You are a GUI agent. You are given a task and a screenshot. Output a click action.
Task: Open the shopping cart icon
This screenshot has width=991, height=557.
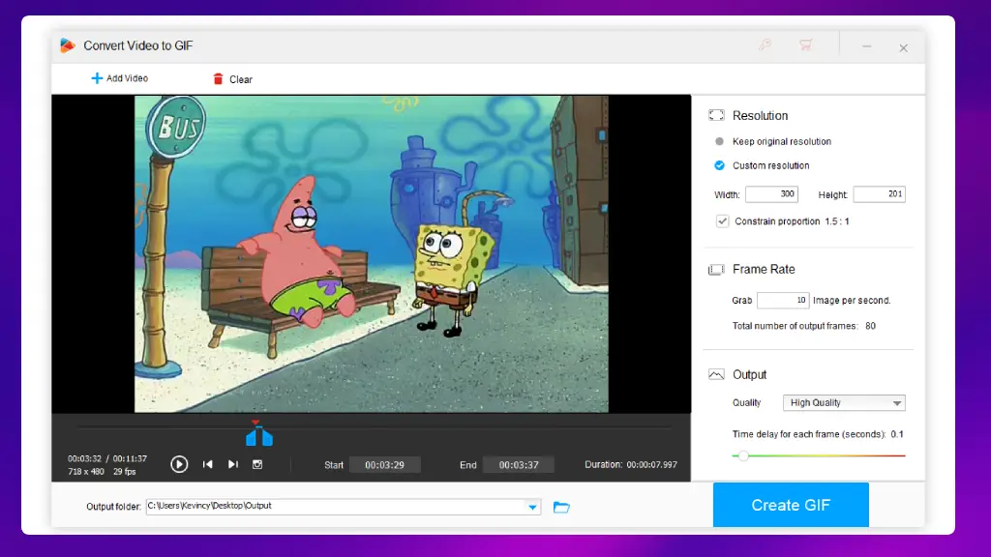coord(806,44)
